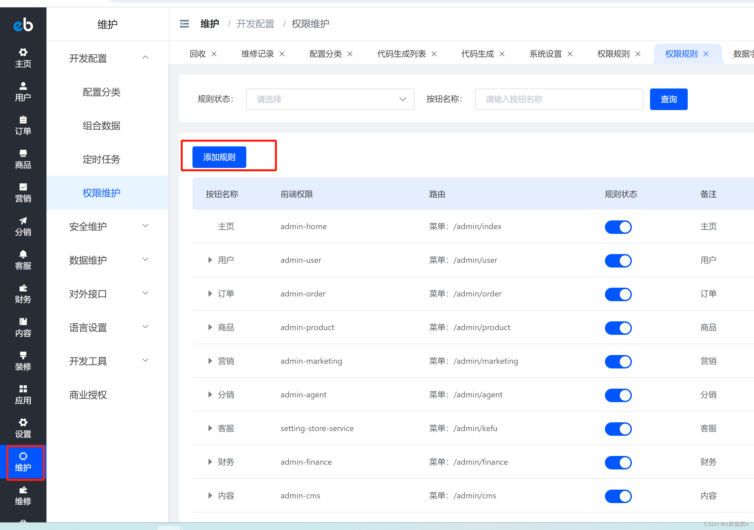The width and height of the screenshot is (754, 530).
Task: Click 维护 breadcrumb link
Action: (x=210, y=24)
